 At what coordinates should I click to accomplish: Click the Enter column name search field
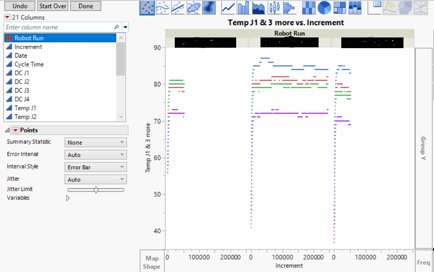(58, 27)
